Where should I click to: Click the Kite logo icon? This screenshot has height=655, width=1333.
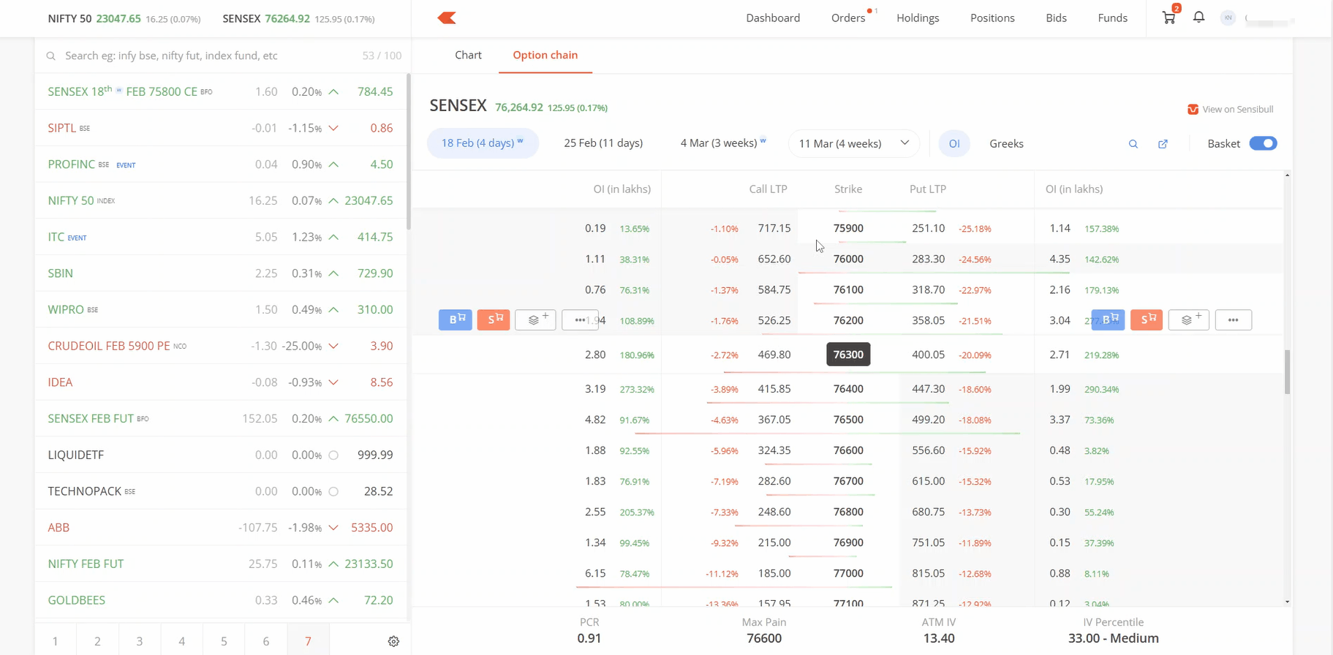(x=447, y=18)
